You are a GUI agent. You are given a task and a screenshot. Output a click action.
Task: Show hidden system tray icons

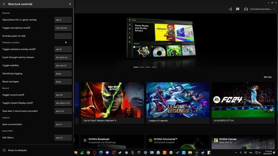pos(236,153)
